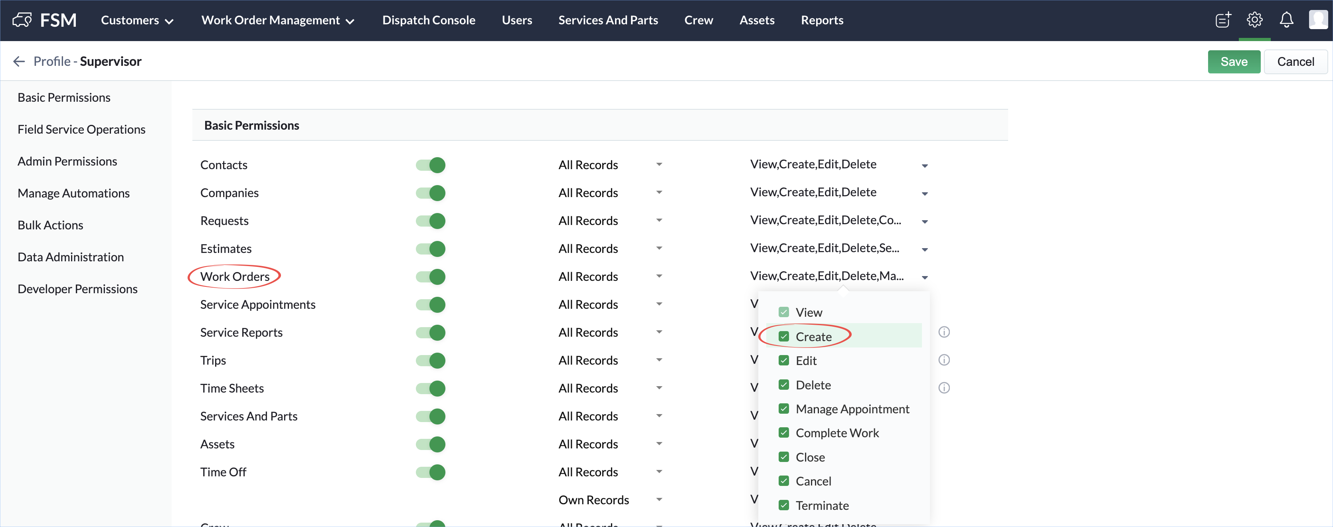Image resolution: width=1333 pixels, height=527 pixels.
Task: Click the Cancel button
Action: coord(1295,62)
